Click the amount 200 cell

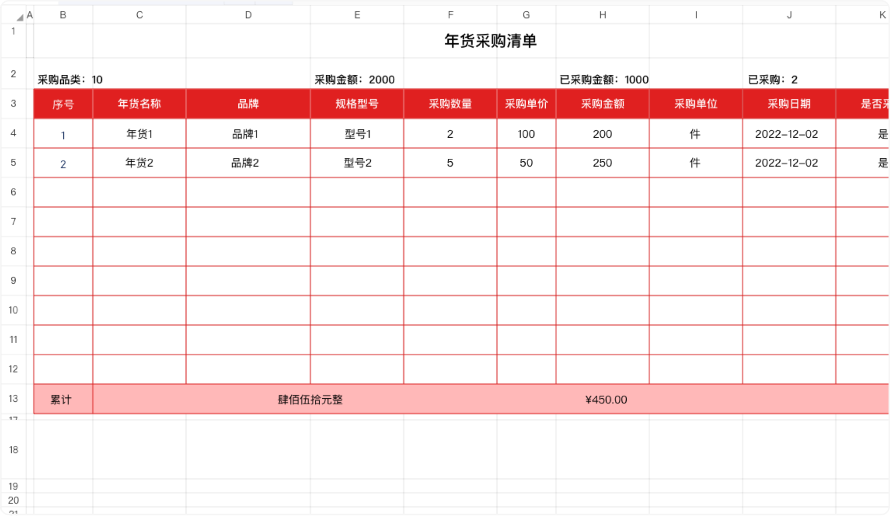click(603, 134)
